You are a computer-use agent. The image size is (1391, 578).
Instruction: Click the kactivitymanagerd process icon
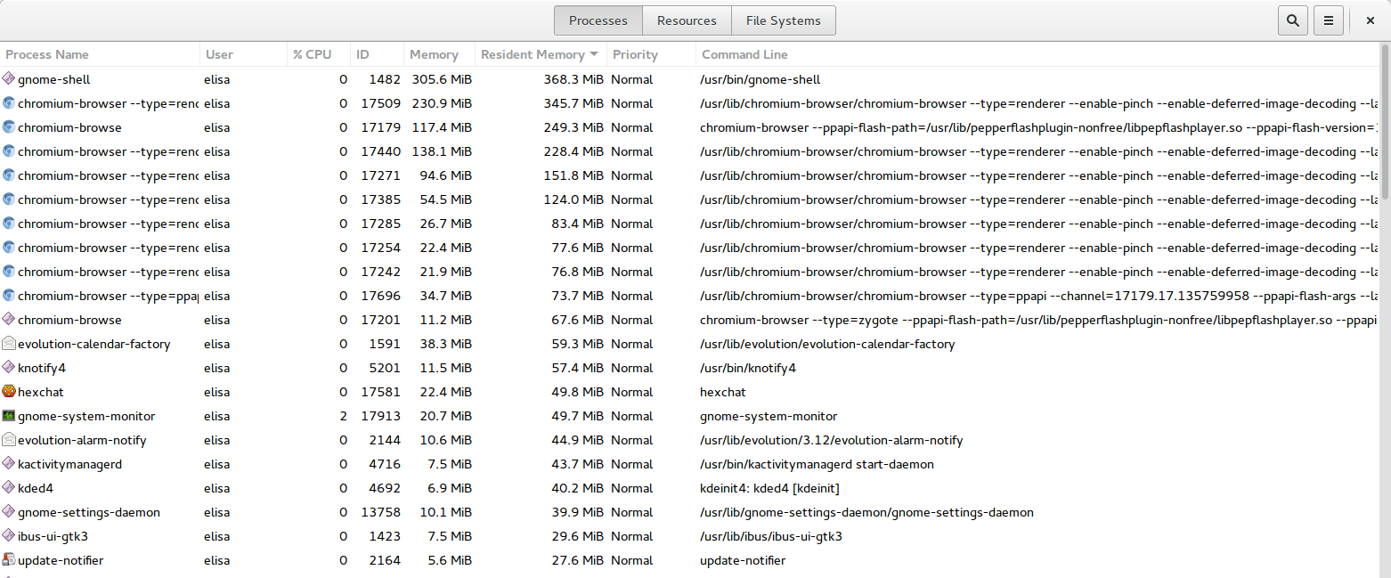9,464
